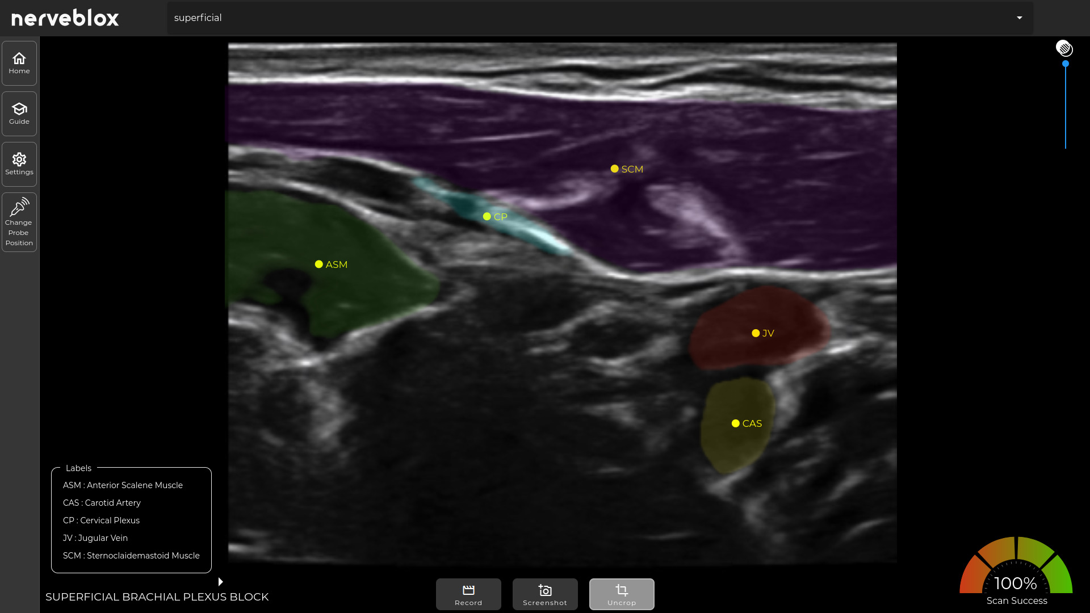Screen dimensions: 1090x613
Task: Select the SCM marker dot
Action: pos(614,169)
